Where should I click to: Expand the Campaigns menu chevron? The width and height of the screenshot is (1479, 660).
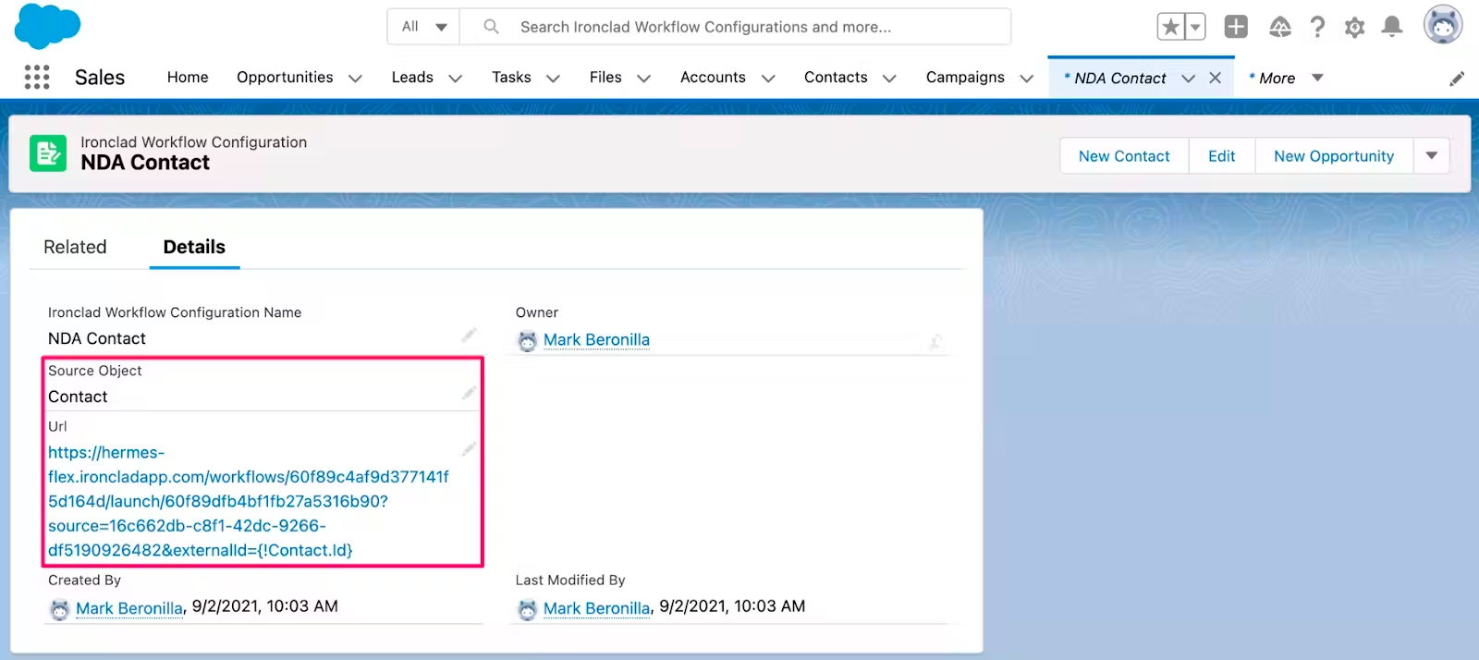click(x=1026, y=79)
